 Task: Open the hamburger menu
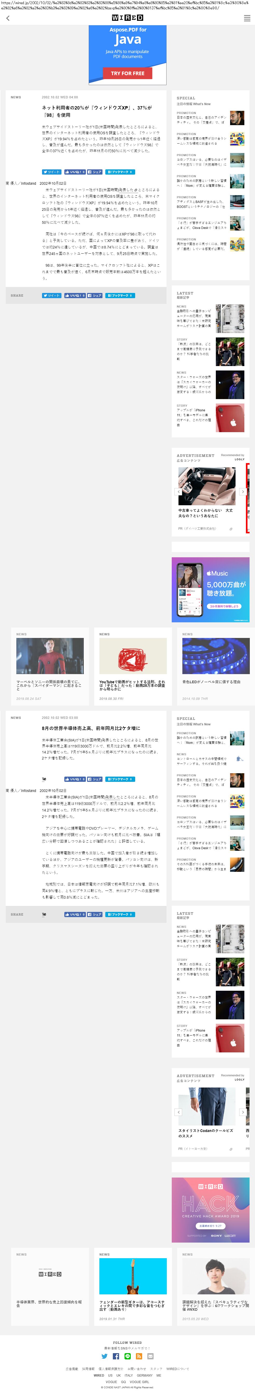point(247,18)
